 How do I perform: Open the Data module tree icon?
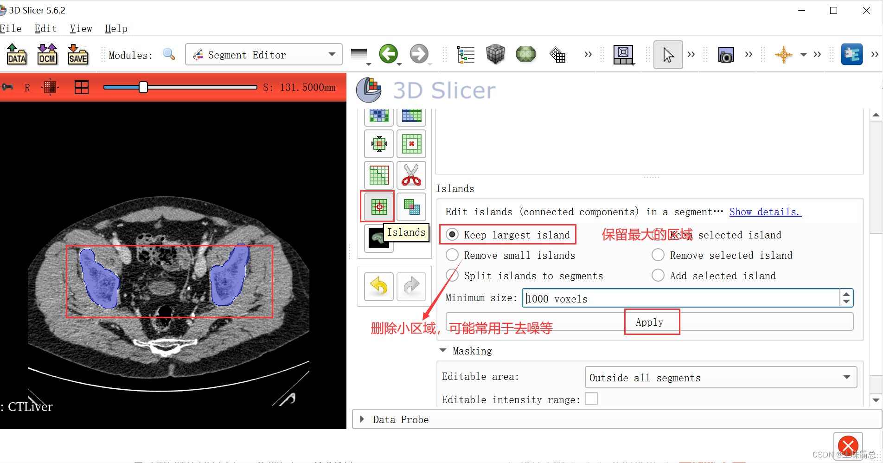pos(465,54)
